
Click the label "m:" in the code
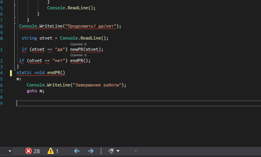[19, 79]
